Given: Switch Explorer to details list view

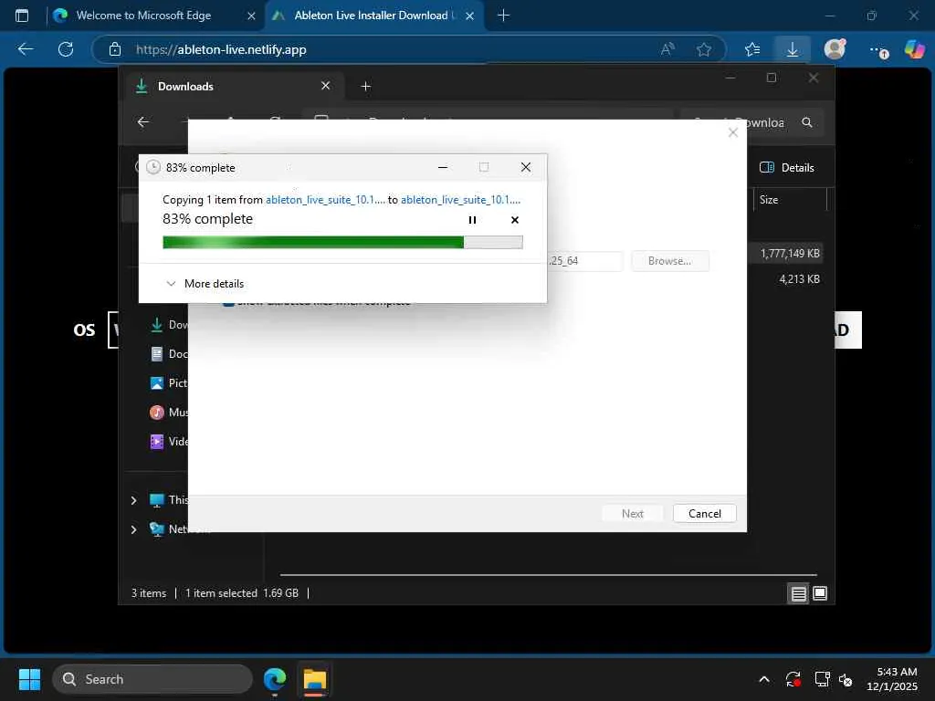Looking at the screenshot, I should point(798,593).
